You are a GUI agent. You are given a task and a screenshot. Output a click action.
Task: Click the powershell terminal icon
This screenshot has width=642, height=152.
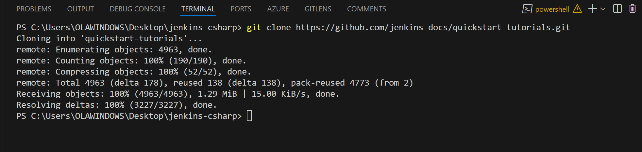[x=527, y=9]
